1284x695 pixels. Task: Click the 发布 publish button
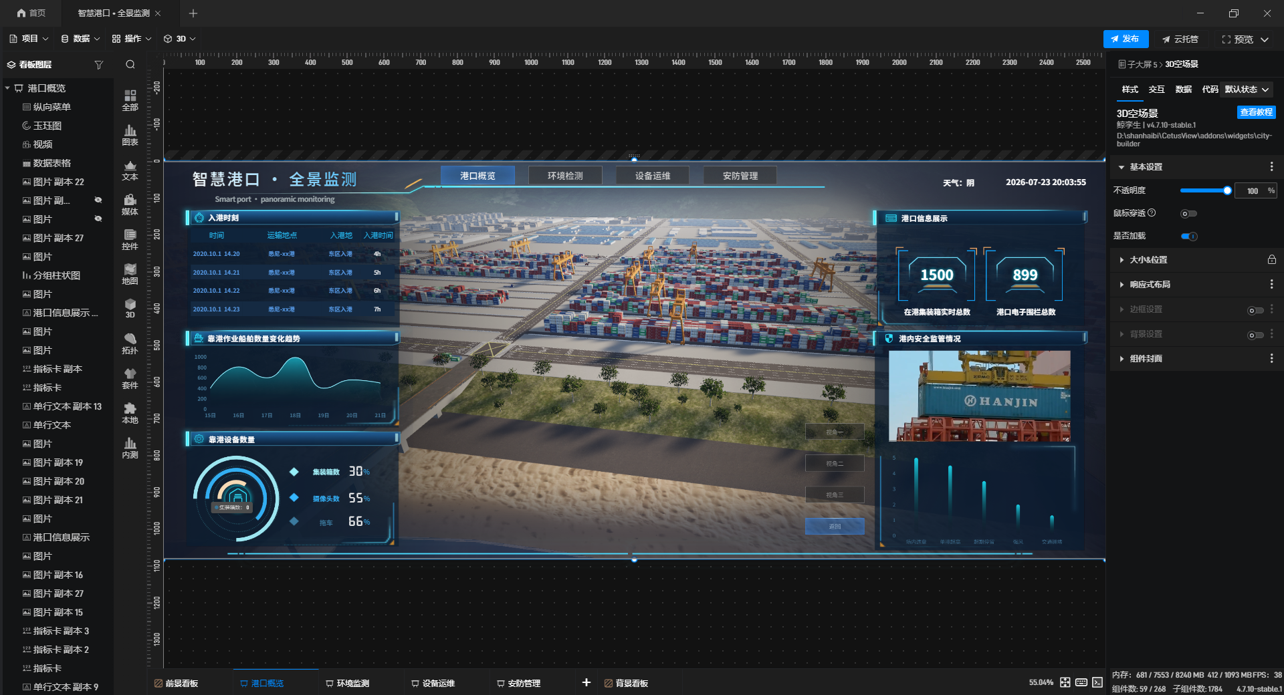(x=1126, y=39)
